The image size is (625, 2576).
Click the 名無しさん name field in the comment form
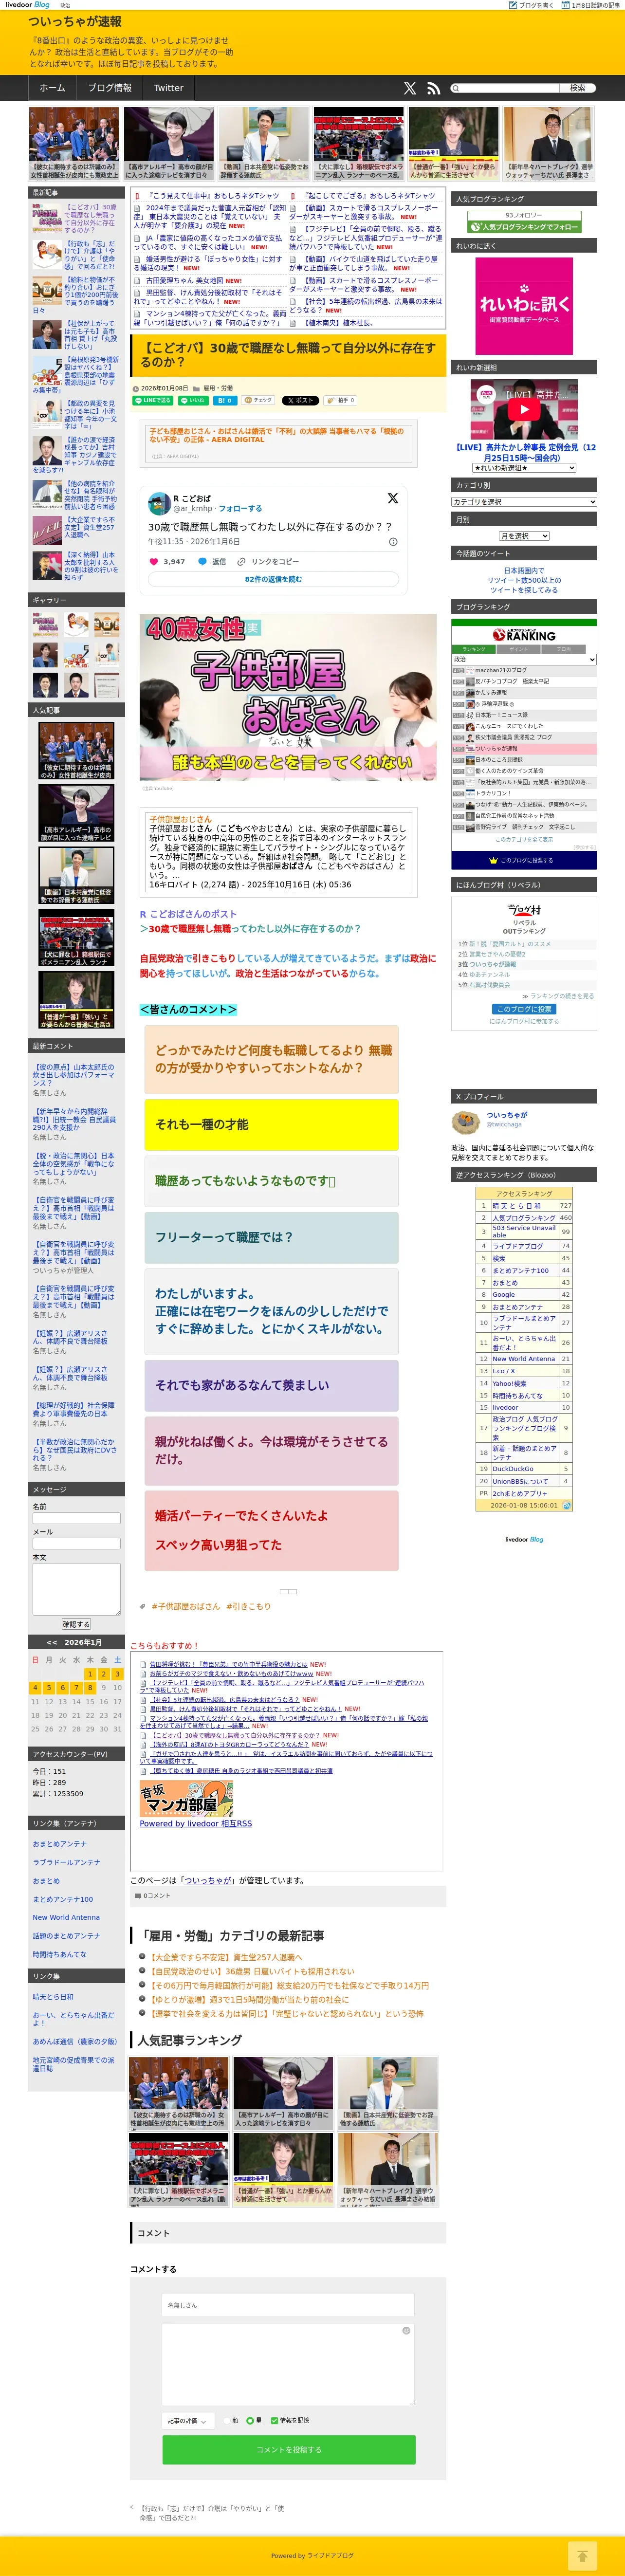[x=289, y=2305]
